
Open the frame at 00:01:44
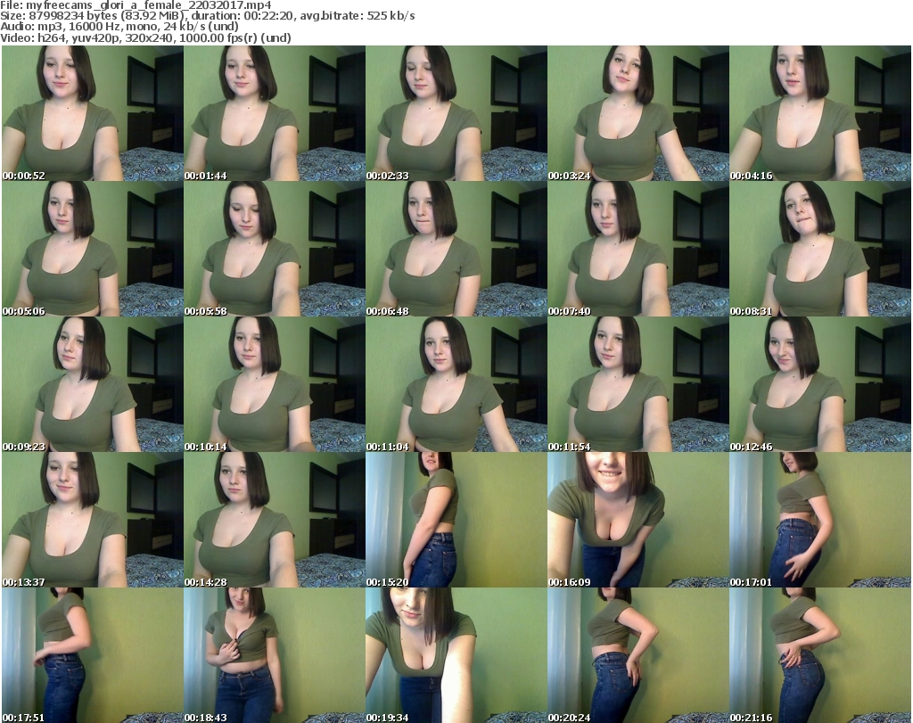point(275,113)
